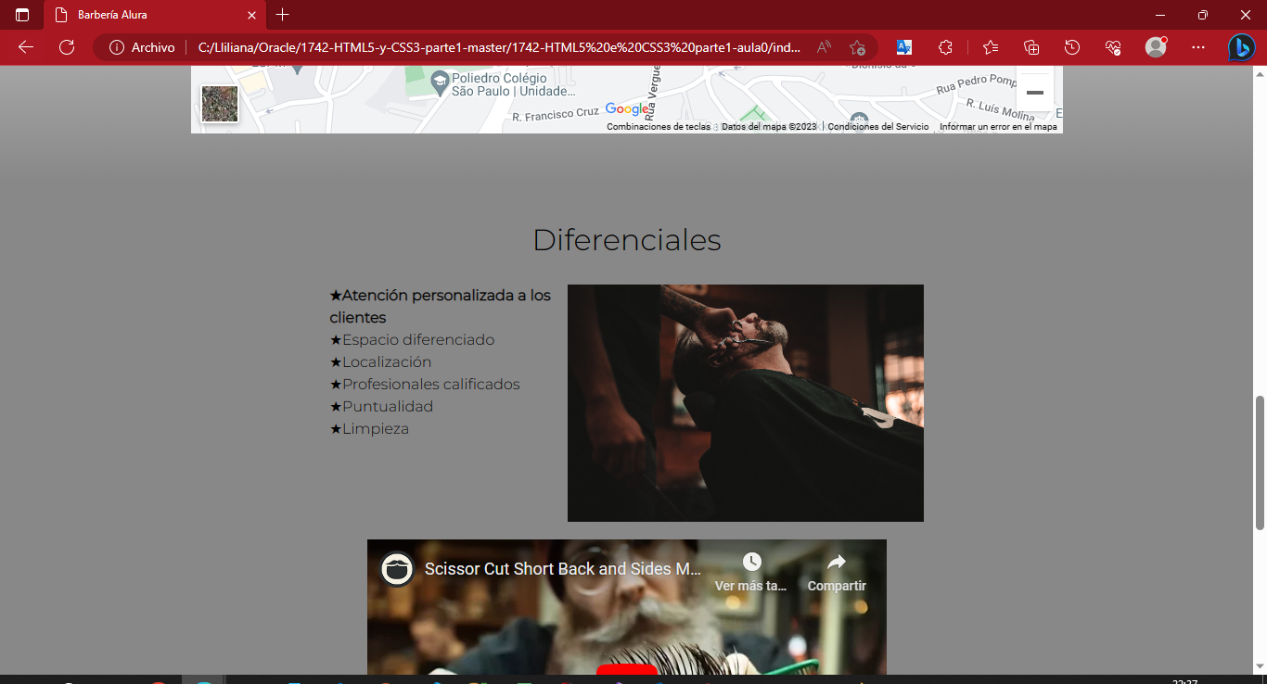This screenshot has width=1267, height=684.
Task: Refresh the current page
Action: [67, 47]
